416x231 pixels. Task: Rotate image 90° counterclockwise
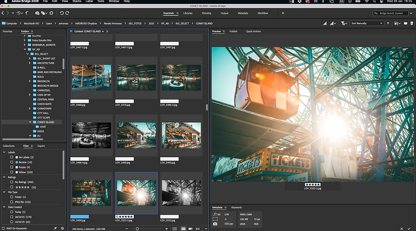point(61,13)
